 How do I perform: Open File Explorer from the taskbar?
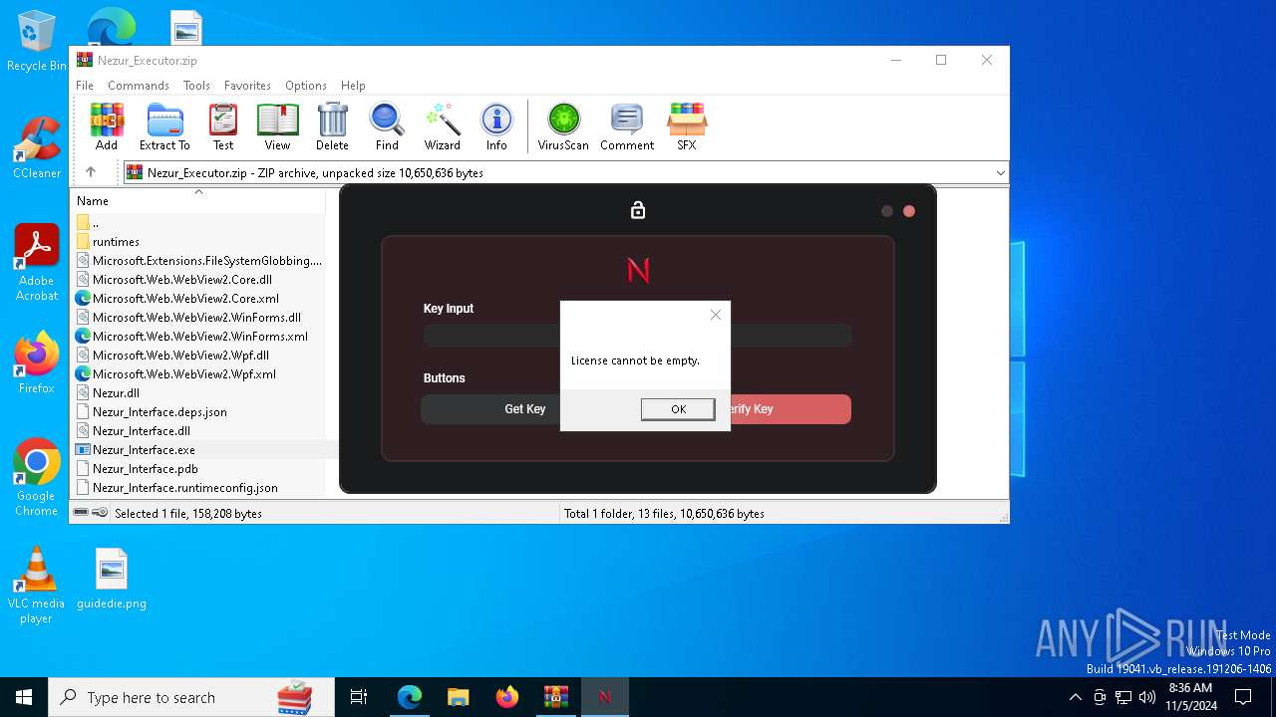458,697
